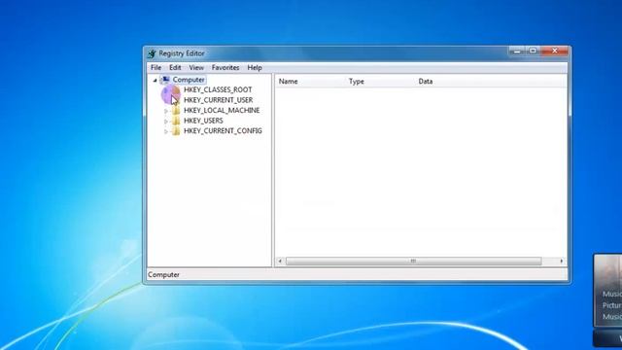Select the HKEY_CURRENT_USER key

pyautogui.click(x=218, y=100)
